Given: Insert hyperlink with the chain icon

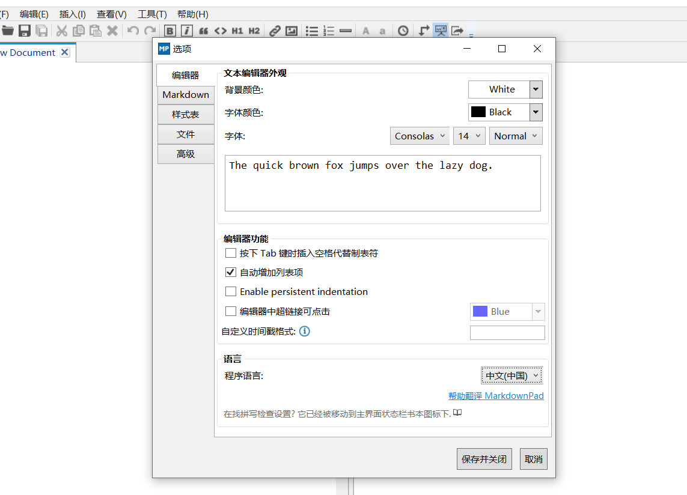Looking at the screenshot, I should pos(275,31).
